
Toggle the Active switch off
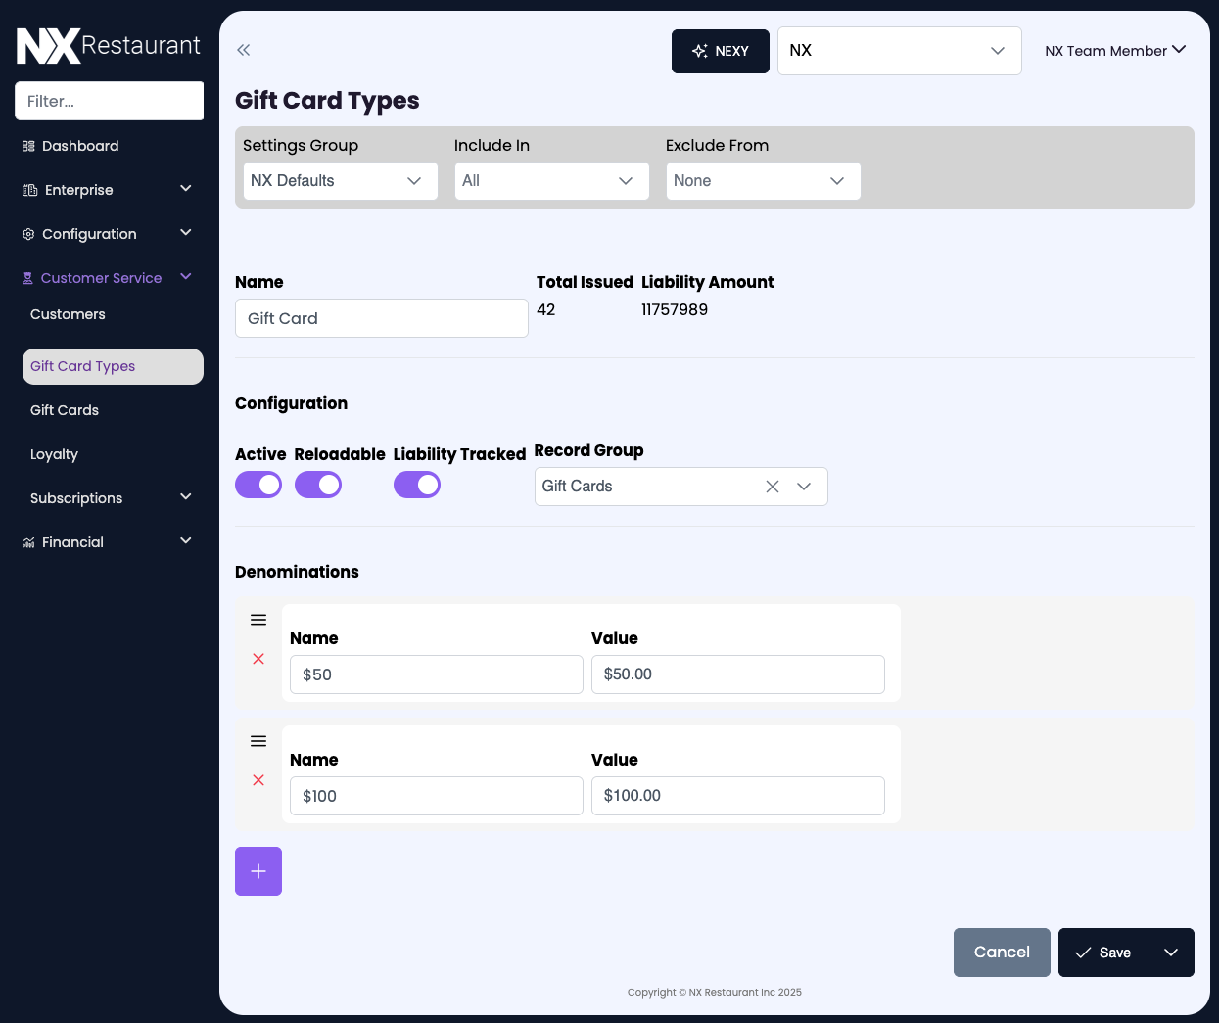click(x=258, y=485)
